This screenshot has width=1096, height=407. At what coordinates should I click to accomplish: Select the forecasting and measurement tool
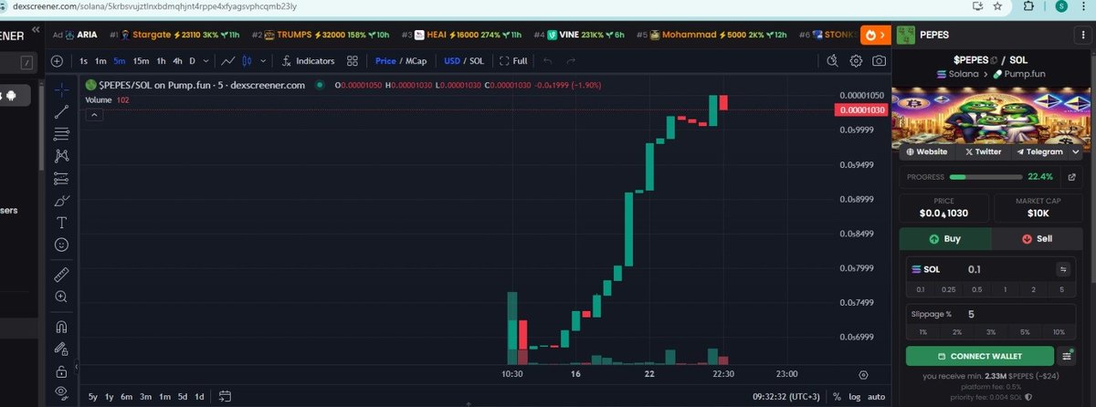point(61,178)
